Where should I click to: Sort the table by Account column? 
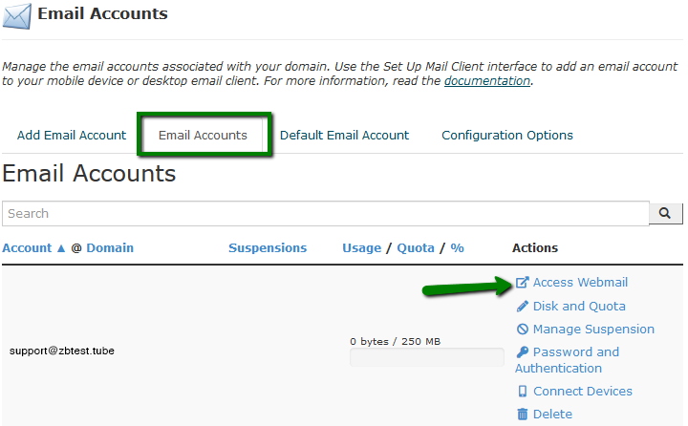(x=27, y=248)
